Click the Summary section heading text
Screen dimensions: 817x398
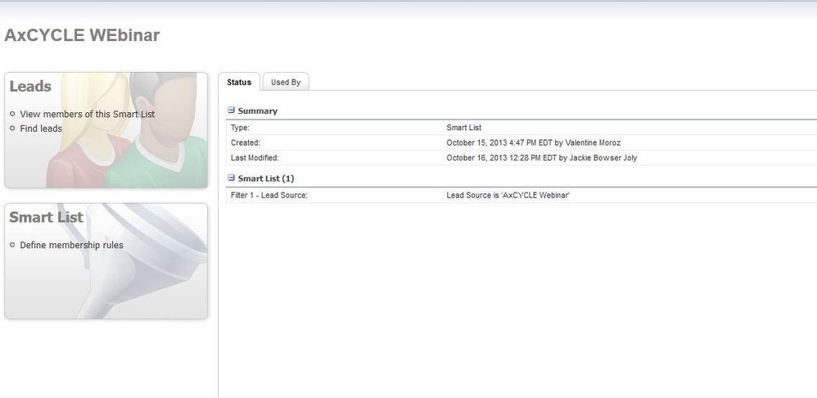[257, 111]
